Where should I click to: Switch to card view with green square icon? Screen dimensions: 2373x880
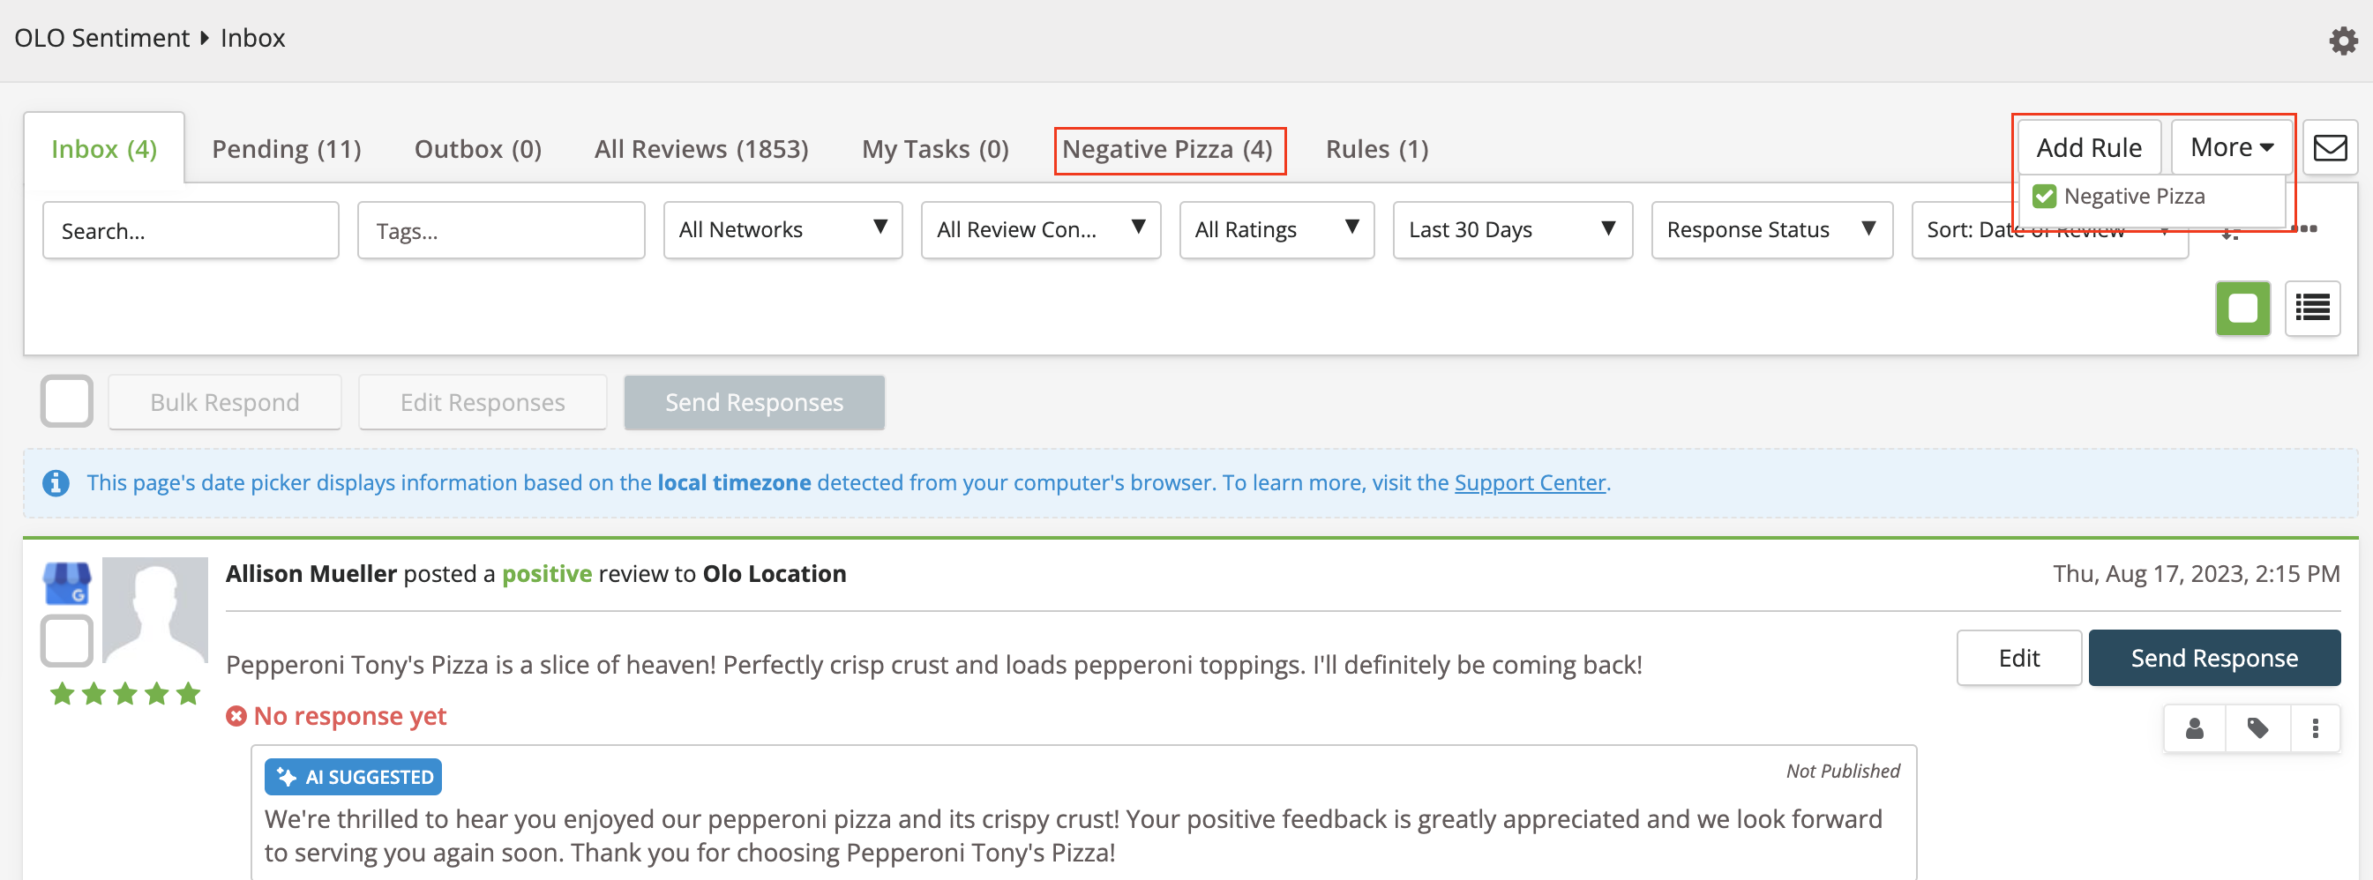[x=2242, y=309]
